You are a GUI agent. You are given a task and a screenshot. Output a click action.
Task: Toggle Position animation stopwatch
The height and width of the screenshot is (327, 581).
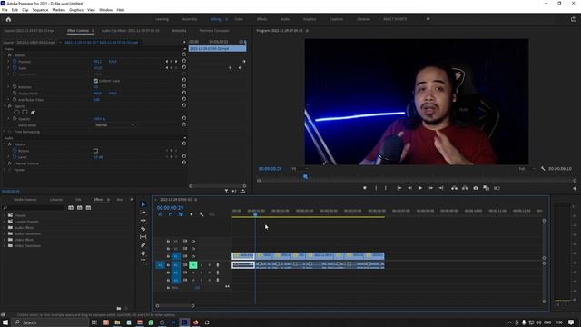15,61
